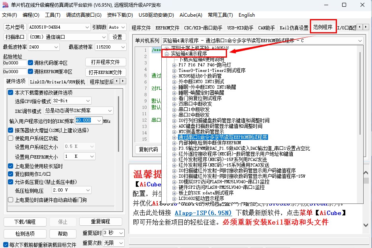Click the 重复编程 button

pos(101,221)
